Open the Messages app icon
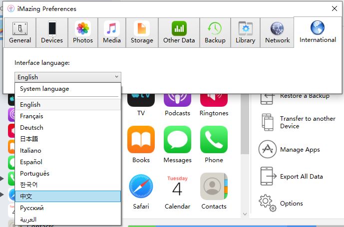Viewport: 344px width, 227px height. (x=177, y=140)
